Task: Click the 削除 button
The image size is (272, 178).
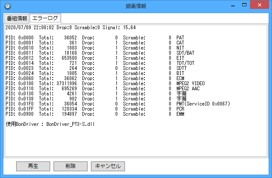Action: pyautogui.click(x=71, y=166)
